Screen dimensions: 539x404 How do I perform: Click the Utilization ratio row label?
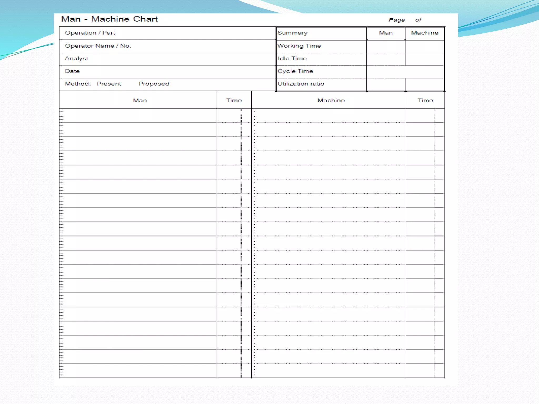click(301, 84)
